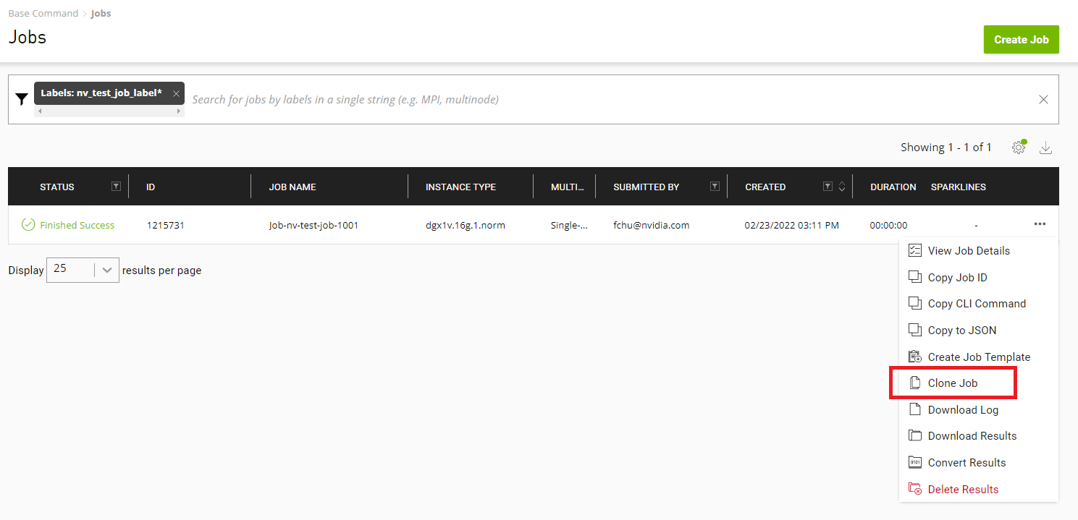The height and width of the screenshot is (520, 1078).
Task: Click the SPARKLINES column header
Action: pos(958,187)
